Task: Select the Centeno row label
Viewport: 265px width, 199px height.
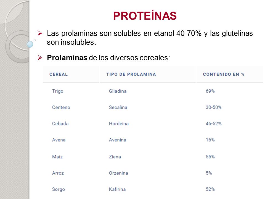Action: (61, 107)
